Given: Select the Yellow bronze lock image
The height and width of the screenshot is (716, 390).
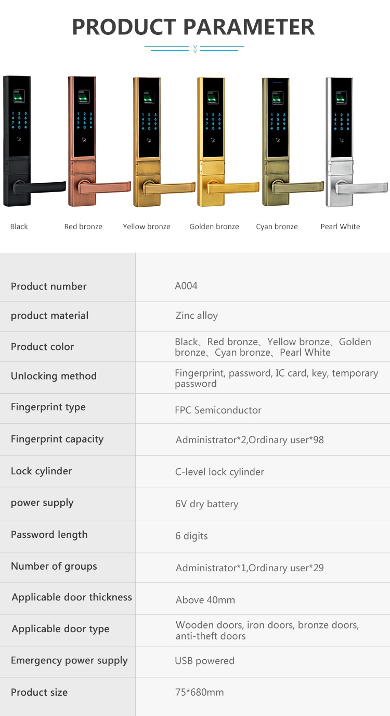Looking at the screenshot, I should click(164, 141).
